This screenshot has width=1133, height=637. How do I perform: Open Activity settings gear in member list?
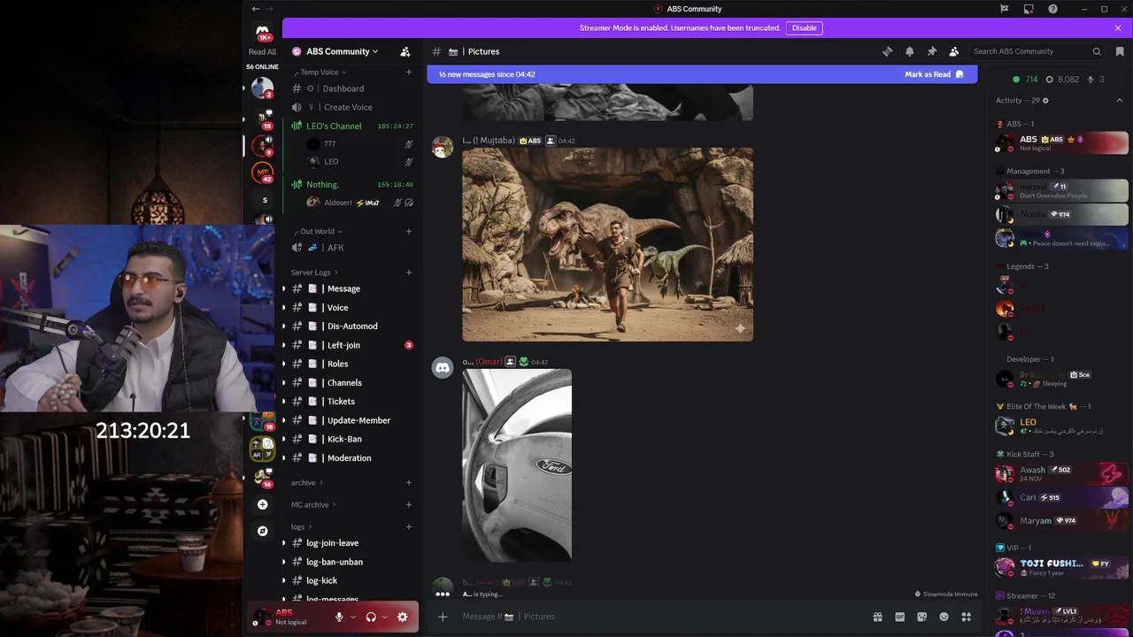[x=1045, y=101]
